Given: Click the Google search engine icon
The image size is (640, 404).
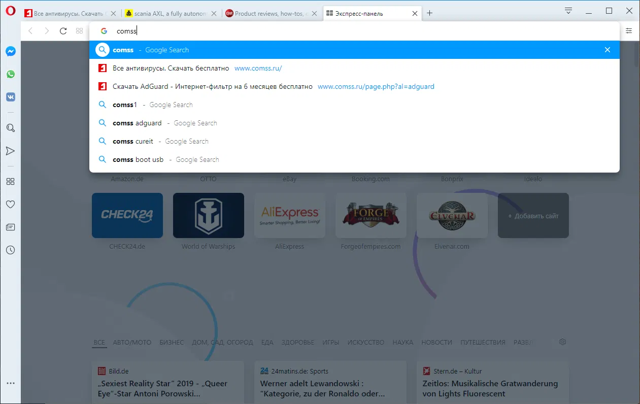Looking at the screenshot, I should click(104, 31).
